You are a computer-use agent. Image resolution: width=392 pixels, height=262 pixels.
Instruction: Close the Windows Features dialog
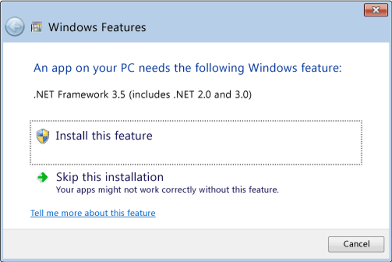[376, 10]
